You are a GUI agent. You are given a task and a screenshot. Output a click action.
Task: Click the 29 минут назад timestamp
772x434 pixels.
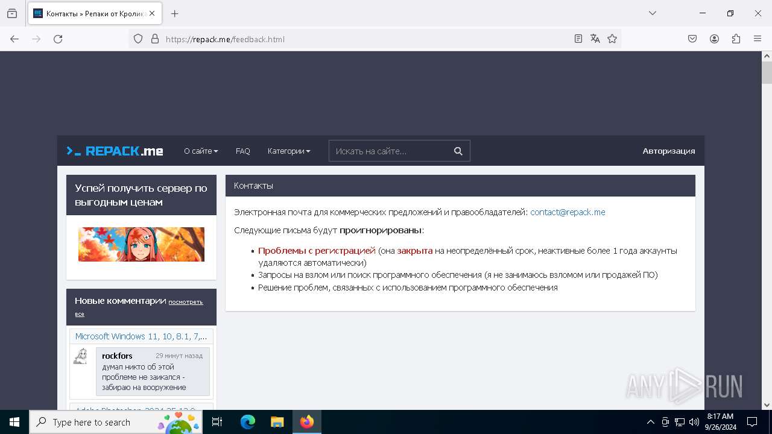179,356
